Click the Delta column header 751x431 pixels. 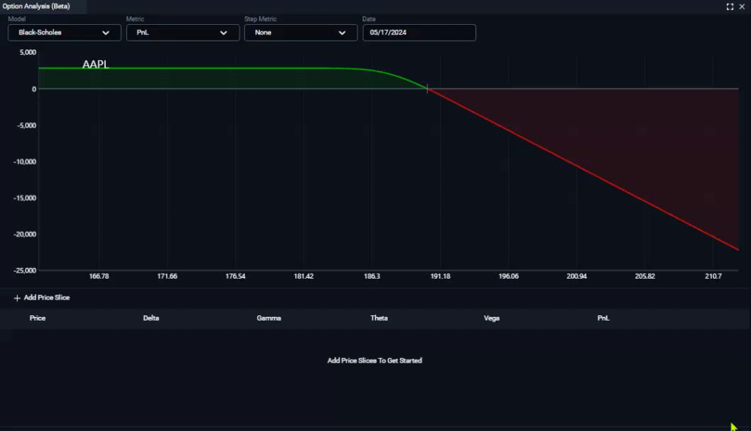(151, 318)
